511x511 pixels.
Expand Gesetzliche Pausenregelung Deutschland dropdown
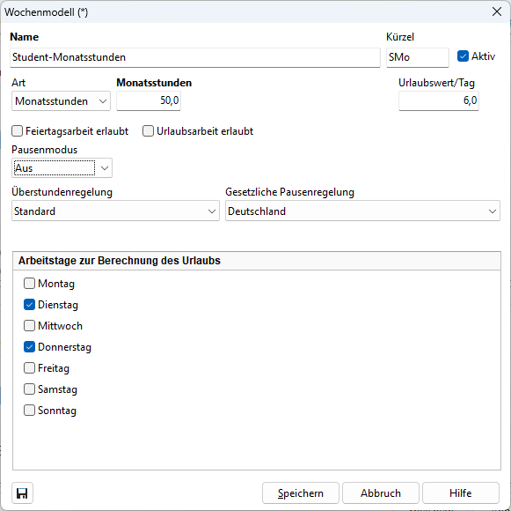(362, 211)
